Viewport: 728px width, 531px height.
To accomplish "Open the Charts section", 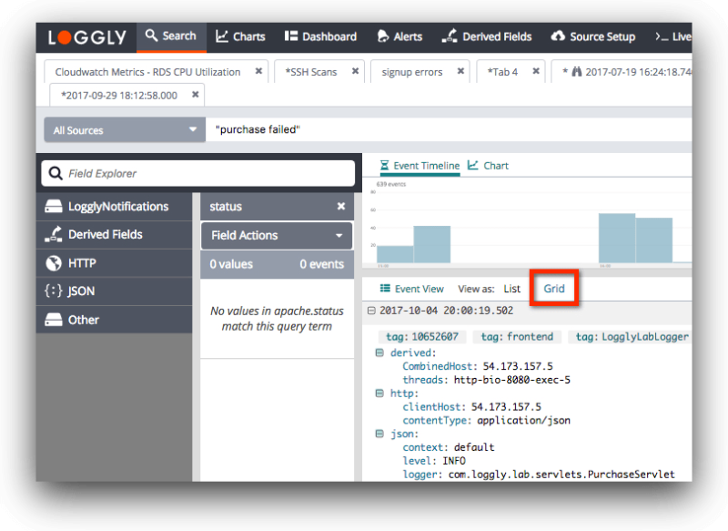I will click(x=240, y=36).
